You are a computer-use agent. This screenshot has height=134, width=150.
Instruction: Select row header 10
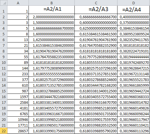(4, 62)
